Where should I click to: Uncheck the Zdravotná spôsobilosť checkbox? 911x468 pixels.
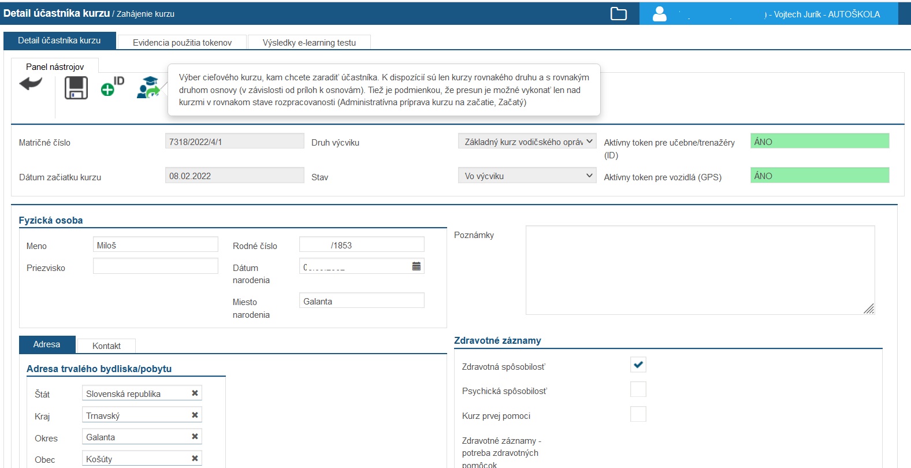[x=638, y=365]
